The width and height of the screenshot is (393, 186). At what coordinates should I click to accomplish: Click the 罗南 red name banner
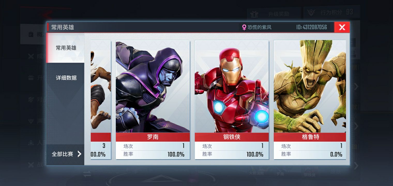[153, 137]
